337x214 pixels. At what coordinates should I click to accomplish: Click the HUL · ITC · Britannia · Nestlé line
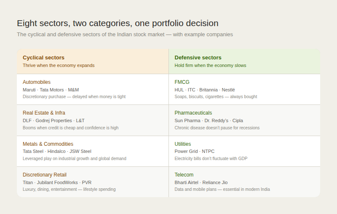pos(205,90)
